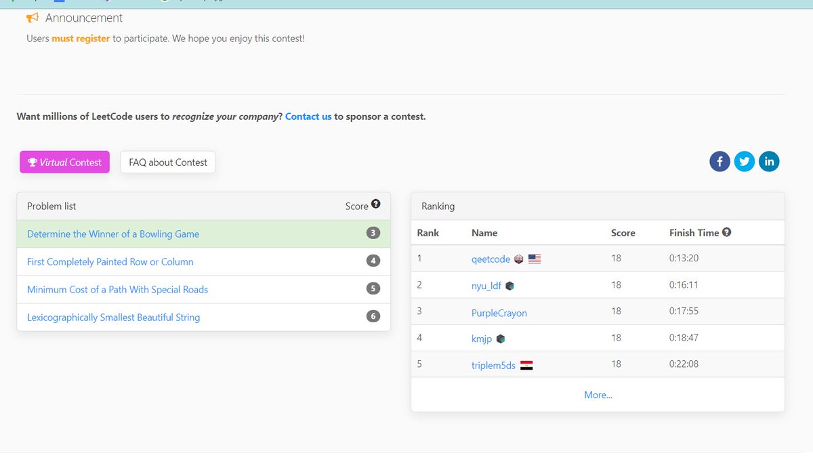Click the Rank column header
Screen dimensions: 813x457
(428, 233)
